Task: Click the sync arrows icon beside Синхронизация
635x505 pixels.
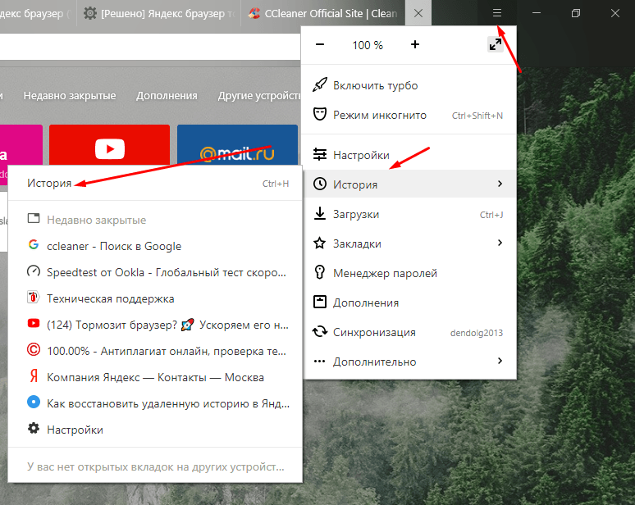Action: pos(319,331)
